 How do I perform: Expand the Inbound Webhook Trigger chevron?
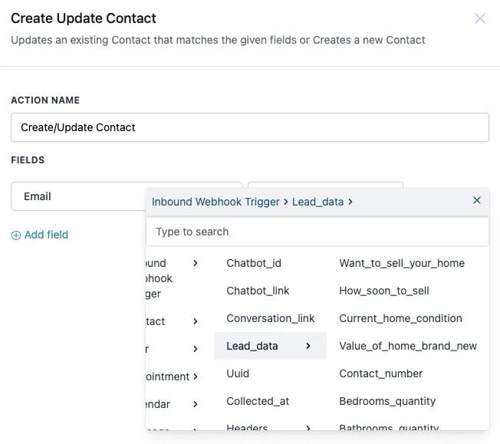(x=195, y=263)
